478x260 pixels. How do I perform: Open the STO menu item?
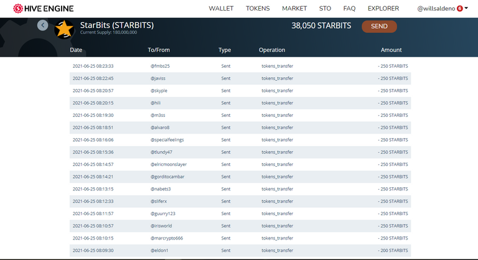[325, 9]
